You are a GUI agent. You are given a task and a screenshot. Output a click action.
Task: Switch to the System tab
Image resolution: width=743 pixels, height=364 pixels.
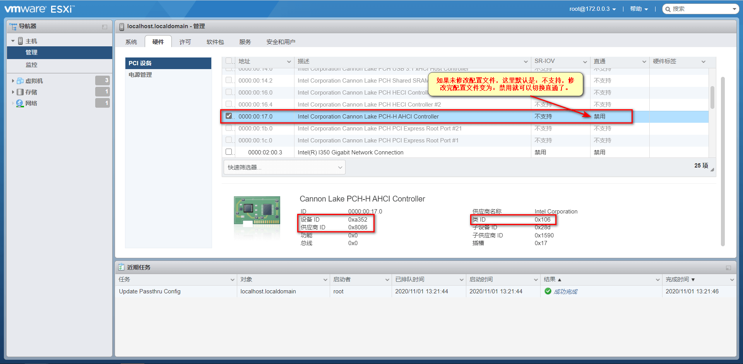click(131, 42)
